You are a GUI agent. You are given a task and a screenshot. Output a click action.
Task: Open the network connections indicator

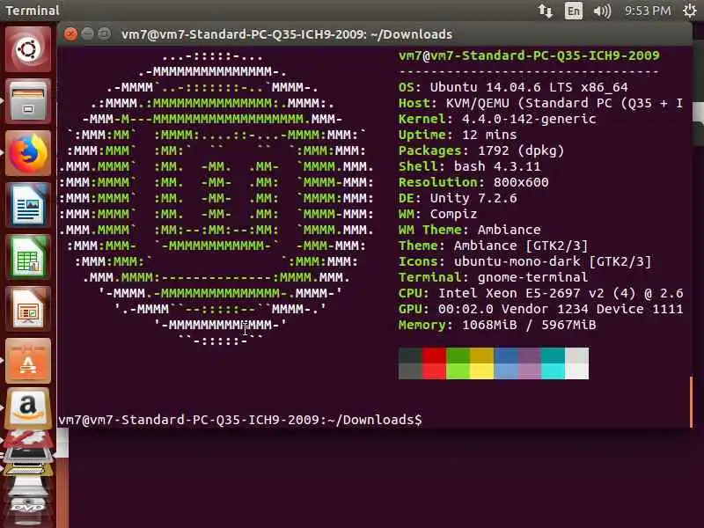546,11
